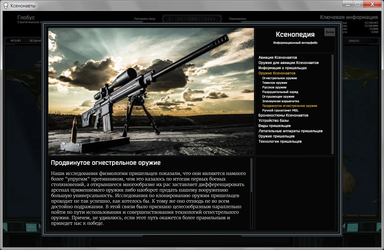Select Продвинутое огнестрельное оружие entry
The height and width of the screenshot is (250, 384).
[289, 106]
